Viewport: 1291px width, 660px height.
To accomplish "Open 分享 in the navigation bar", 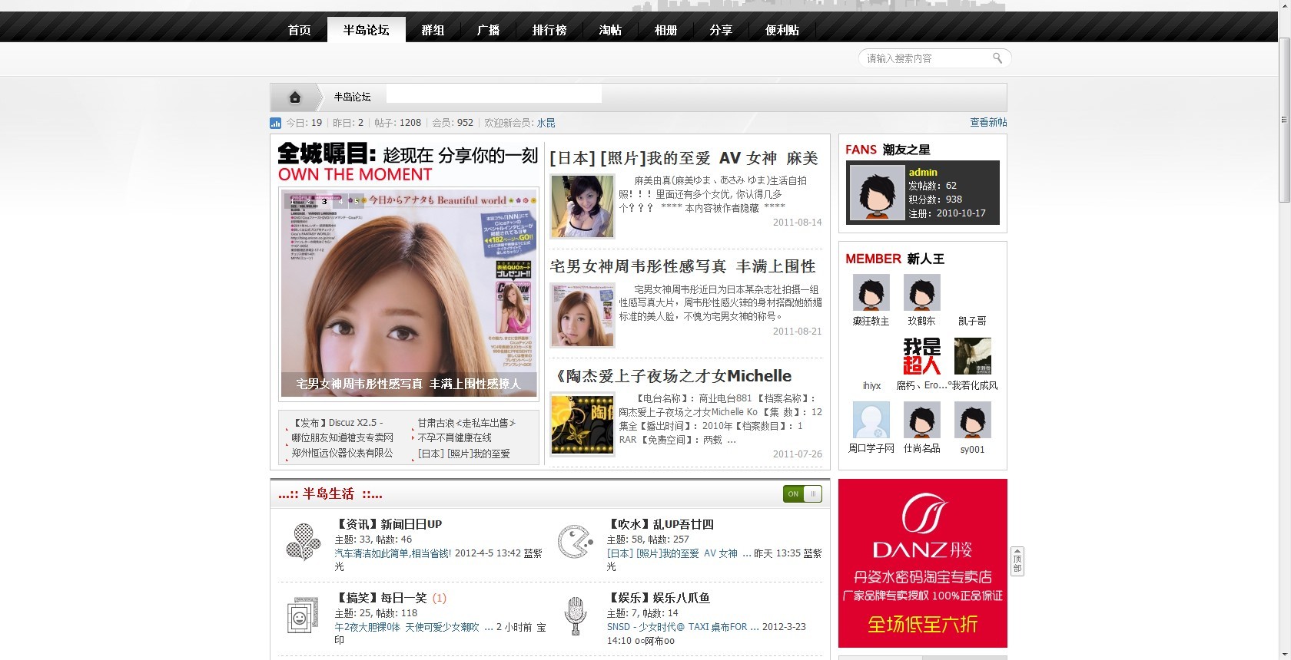I will tap(721, 30).
